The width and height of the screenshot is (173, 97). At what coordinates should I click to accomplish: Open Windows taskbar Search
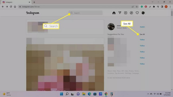point(67,94)
